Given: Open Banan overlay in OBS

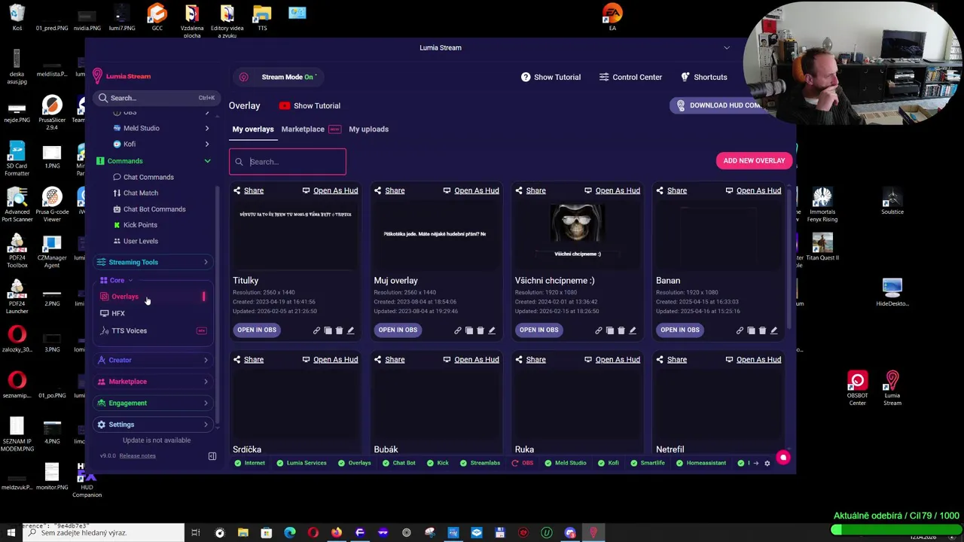Looking at the screenshot, I should (679, 330).
